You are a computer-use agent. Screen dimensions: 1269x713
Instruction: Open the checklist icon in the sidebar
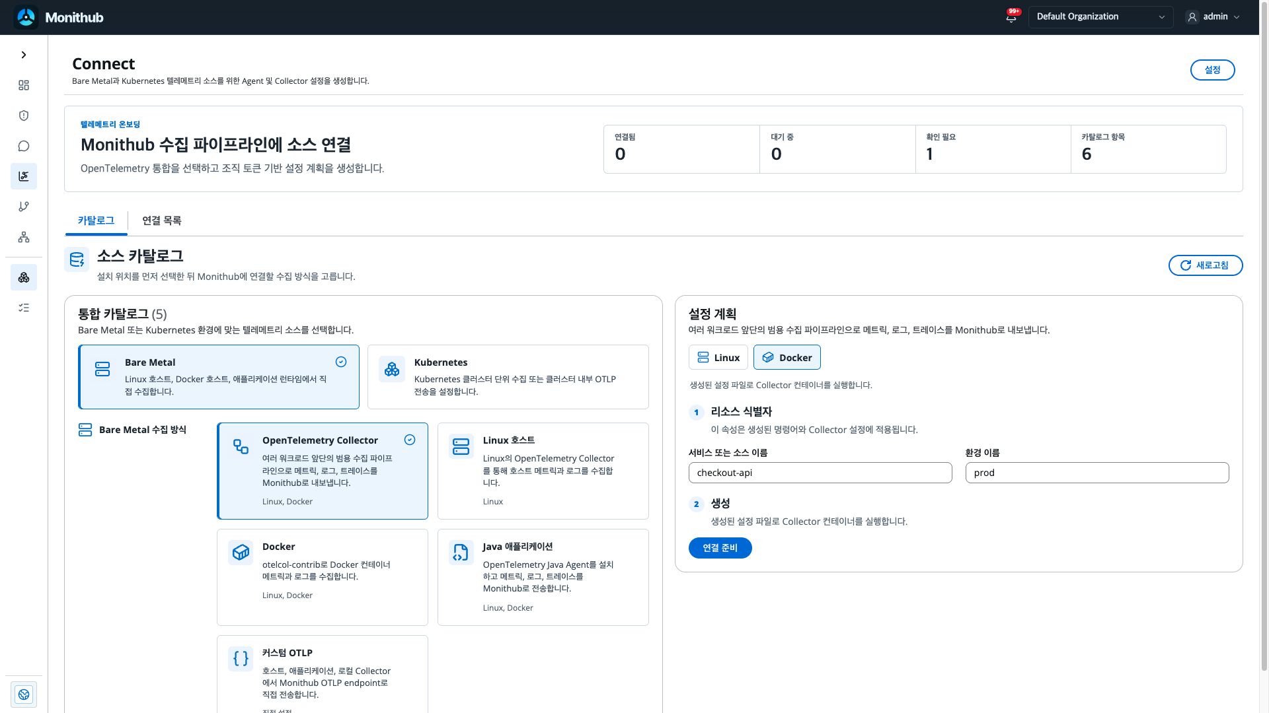pos(24,308)
